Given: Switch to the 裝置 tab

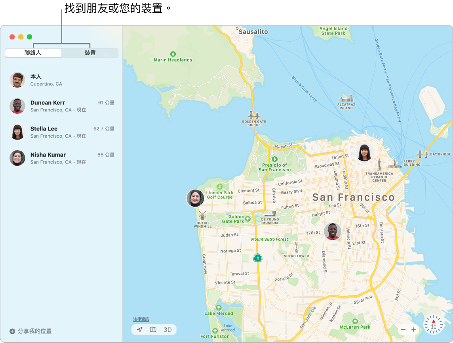Looking at the screenshot, I should click(90, 53).
